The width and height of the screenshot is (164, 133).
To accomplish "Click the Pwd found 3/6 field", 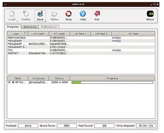I will tap(104, 126).
